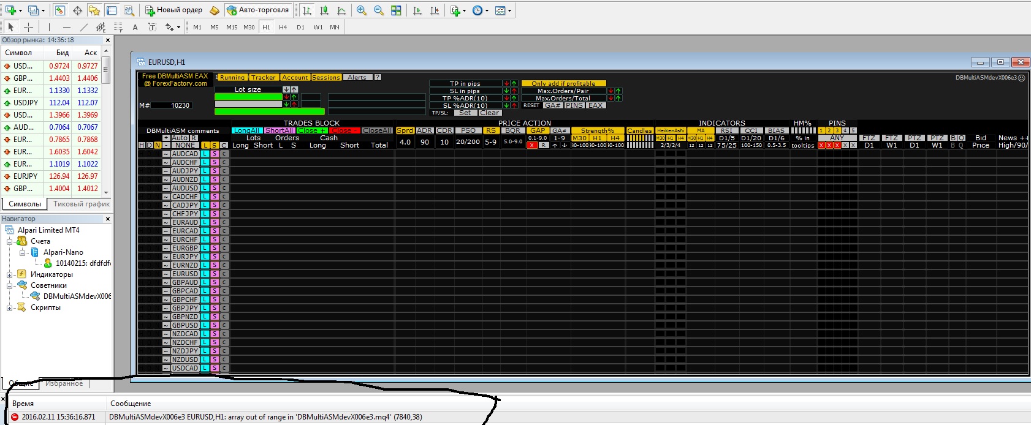1031x425 pixels.
Task: Click the CloseAll button
Action: [377, 130]
